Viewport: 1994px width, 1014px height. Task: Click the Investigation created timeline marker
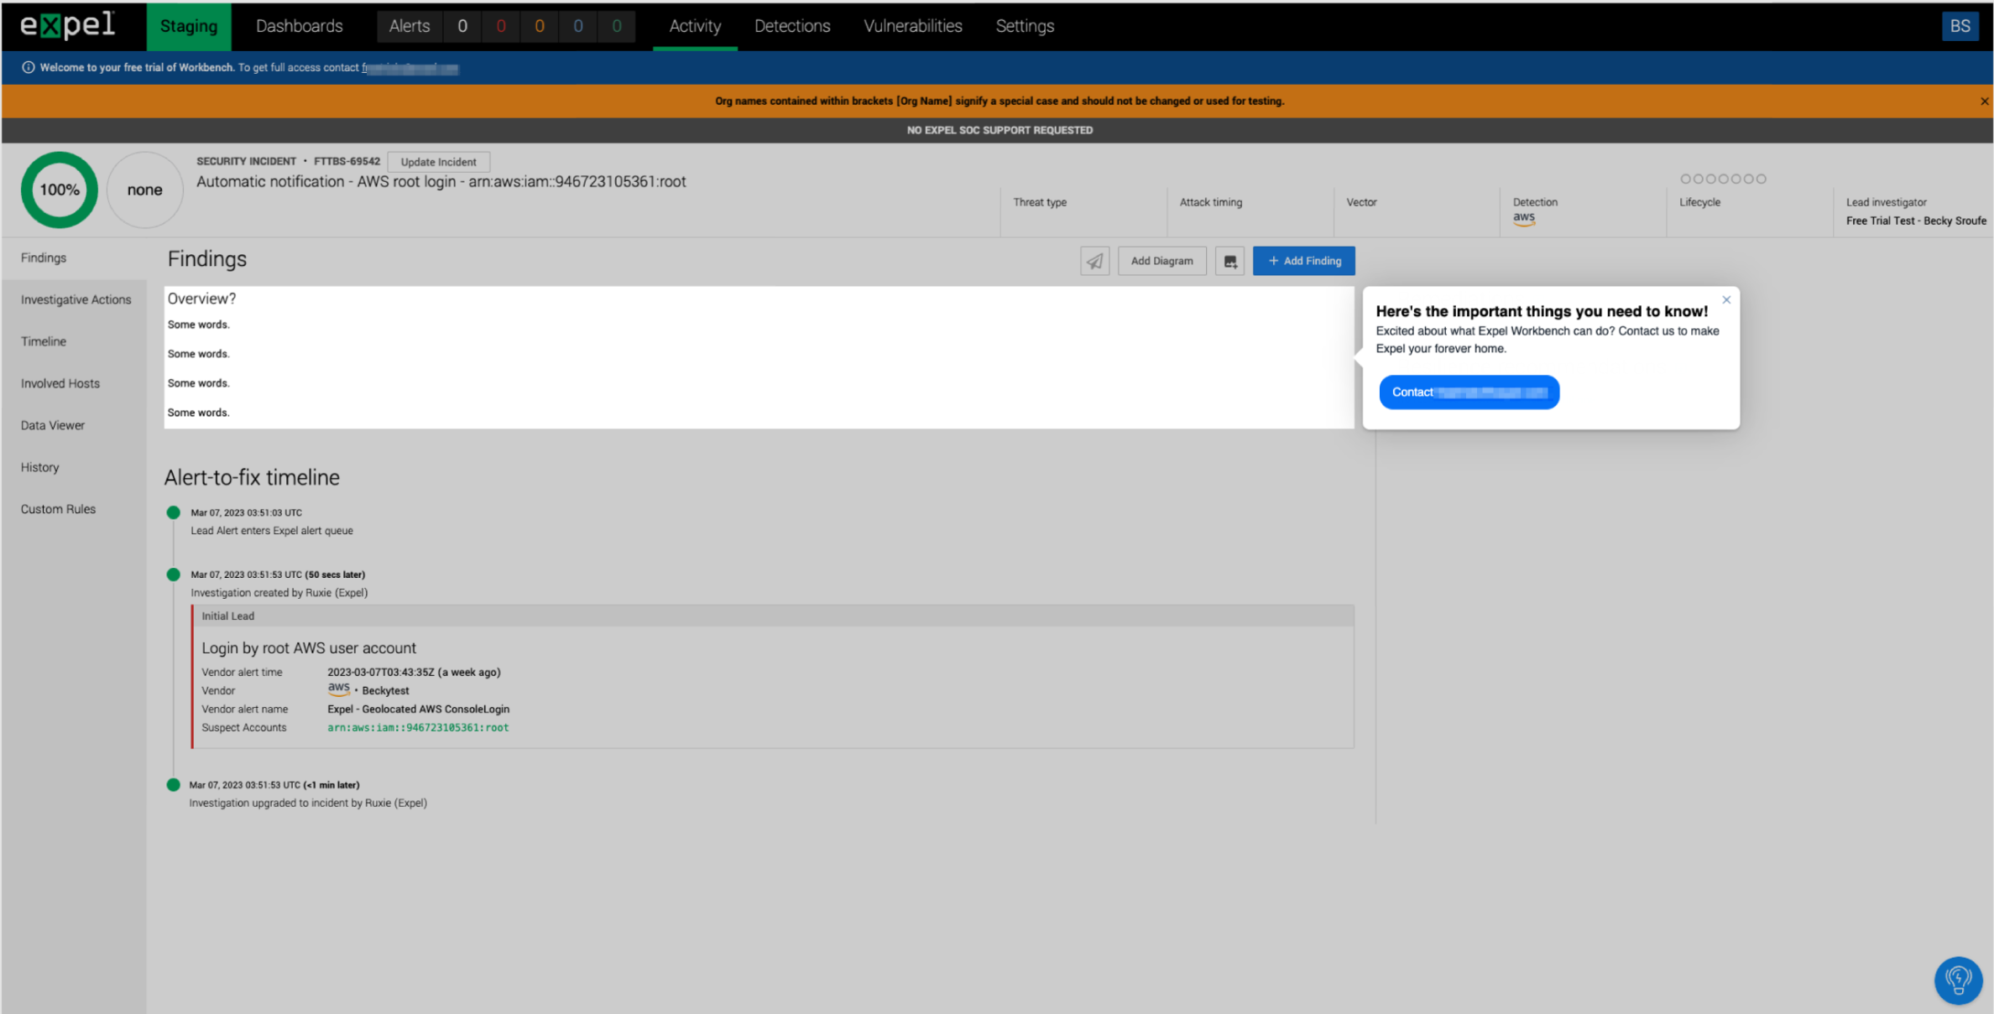click(173, 575)
